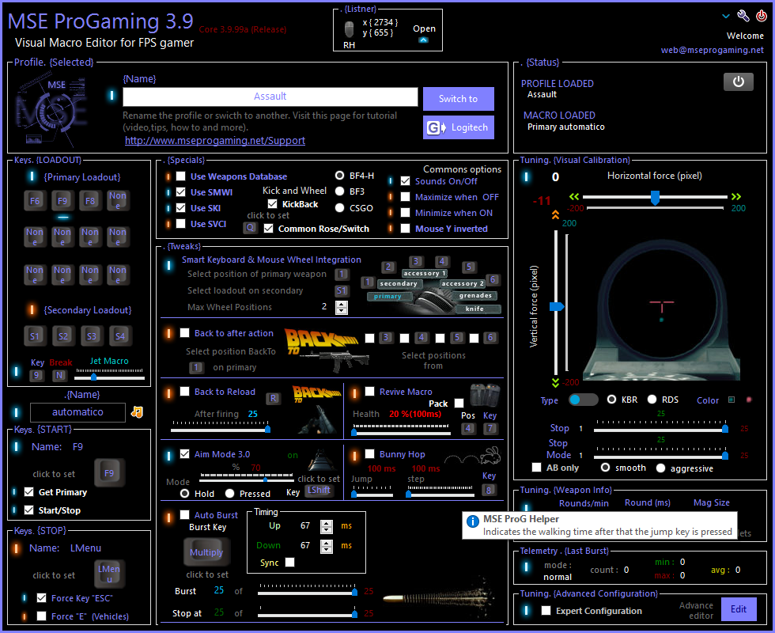Select the S3 secondary loadout key

92,336
